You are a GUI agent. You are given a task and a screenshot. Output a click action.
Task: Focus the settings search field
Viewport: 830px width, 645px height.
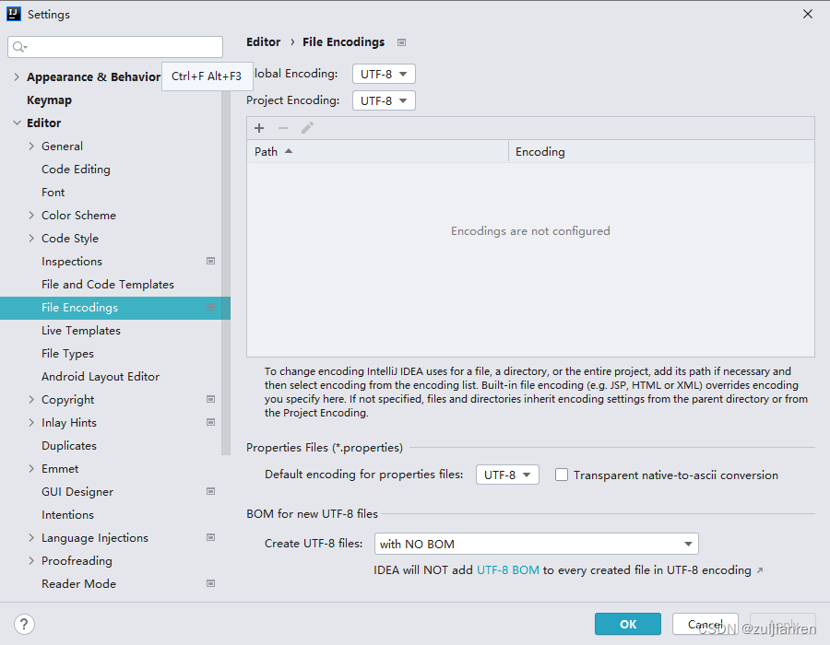tap(115, 47)
